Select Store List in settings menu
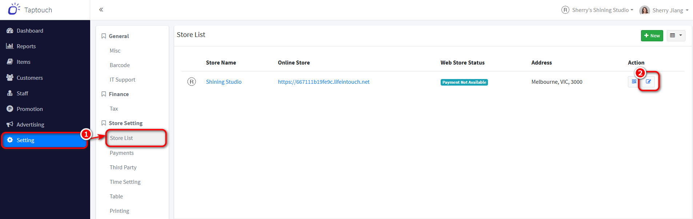Screen dimensions: 693x219 click(x=121, y=138)
